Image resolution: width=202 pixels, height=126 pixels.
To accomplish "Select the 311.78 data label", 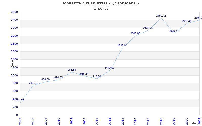I will coord(20,101).
